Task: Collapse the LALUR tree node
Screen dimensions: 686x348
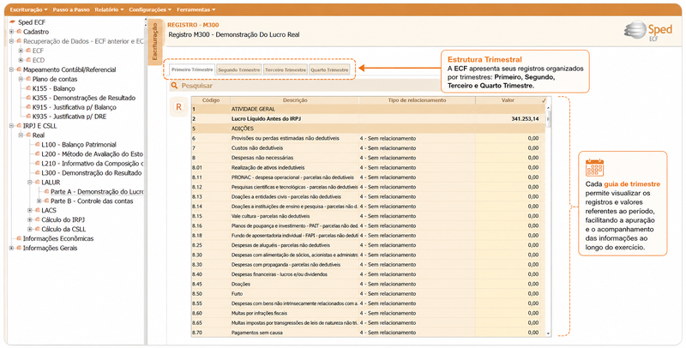Action: [x=30, y=183]
